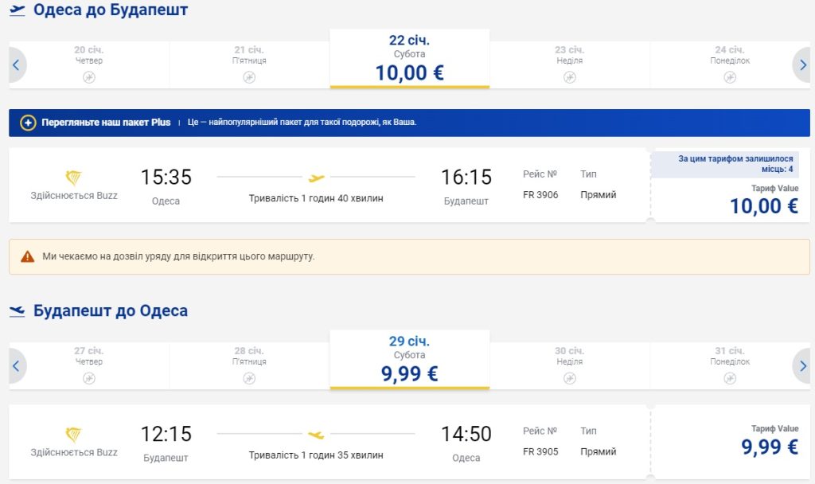Click the yellow airplane icon on the Odesa–Budapest flight

tap(317, 178)
